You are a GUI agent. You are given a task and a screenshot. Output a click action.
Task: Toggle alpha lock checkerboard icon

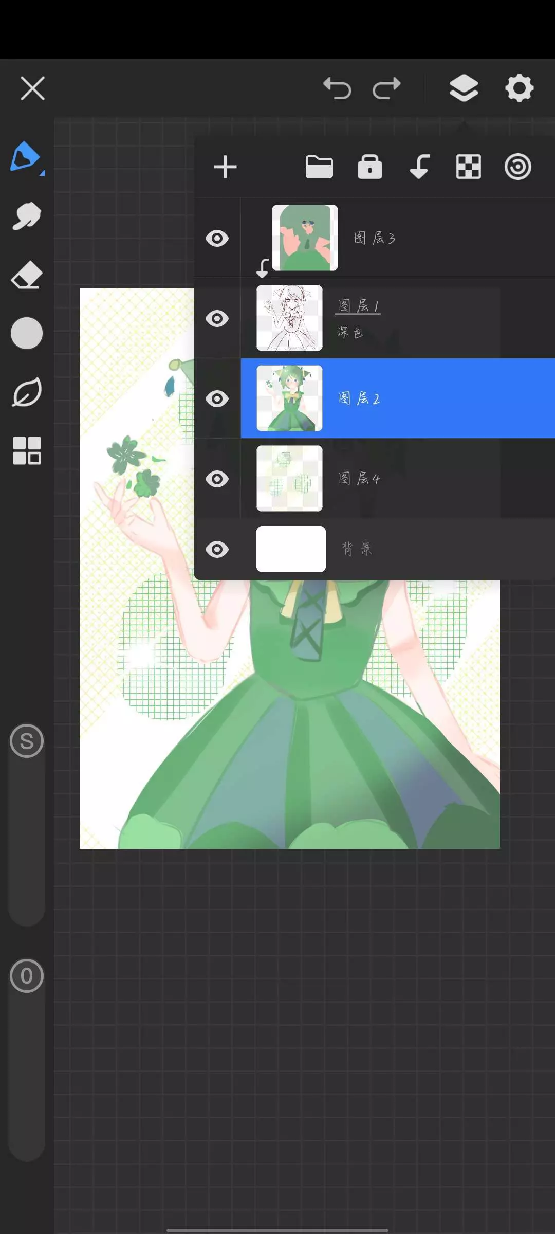click(469, 167)
